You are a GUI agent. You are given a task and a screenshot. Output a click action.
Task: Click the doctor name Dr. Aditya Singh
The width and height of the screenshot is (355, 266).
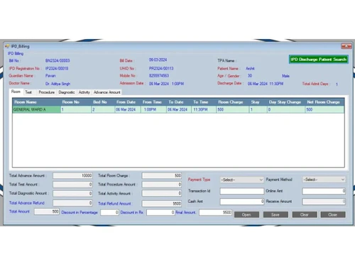(58, 84)
